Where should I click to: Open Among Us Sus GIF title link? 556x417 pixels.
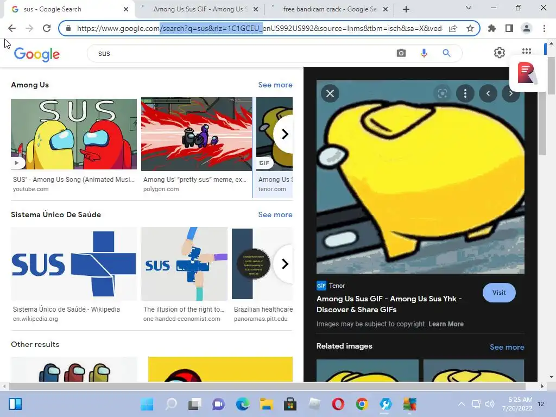(x=389, y=304)
